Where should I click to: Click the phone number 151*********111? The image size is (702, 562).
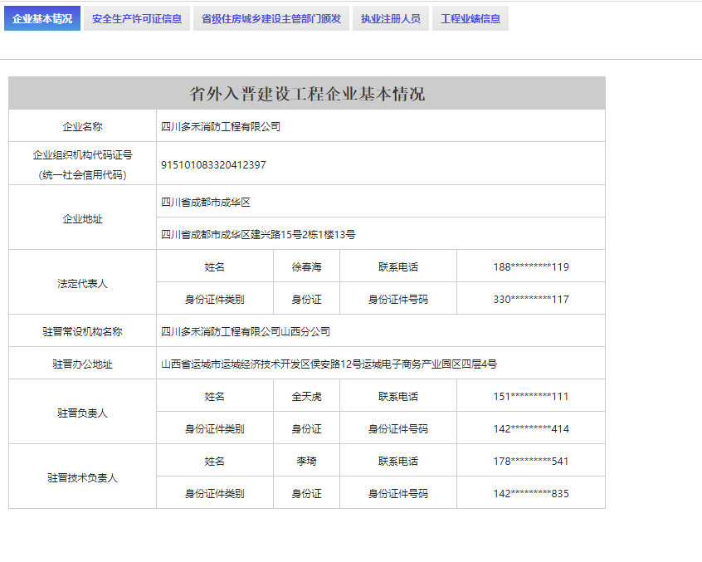click(x=530, y=397)
